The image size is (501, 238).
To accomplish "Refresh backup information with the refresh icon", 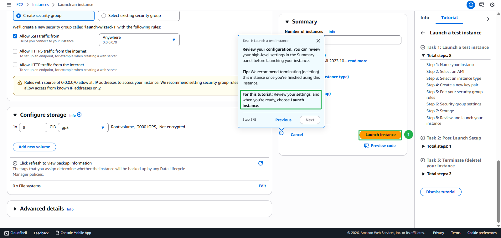I will pos(260,163).
